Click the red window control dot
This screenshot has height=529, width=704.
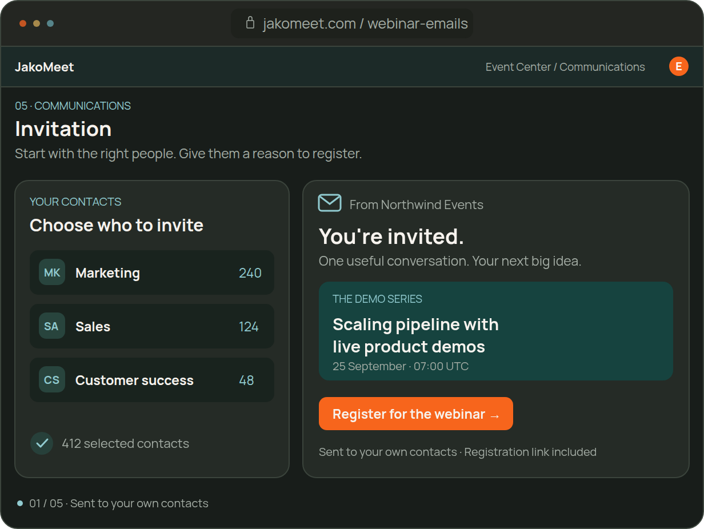pyautogui.click(x=23, y=23)
